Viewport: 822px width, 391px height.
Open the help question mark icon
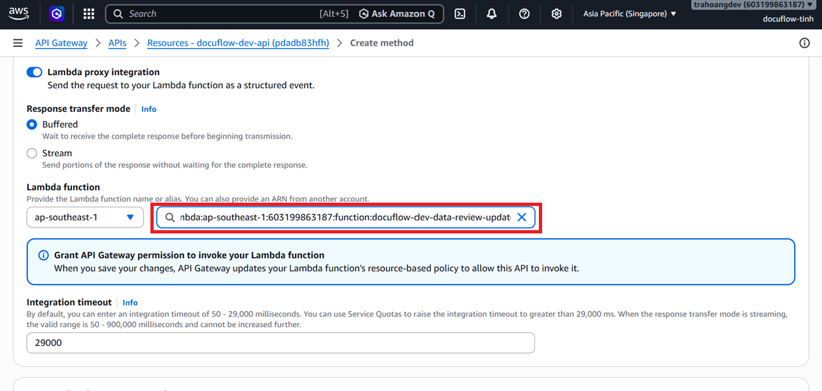coord(524,14)
